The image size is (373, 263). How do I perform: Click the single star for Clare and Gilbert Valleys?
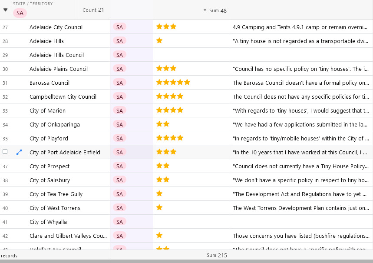159,236
